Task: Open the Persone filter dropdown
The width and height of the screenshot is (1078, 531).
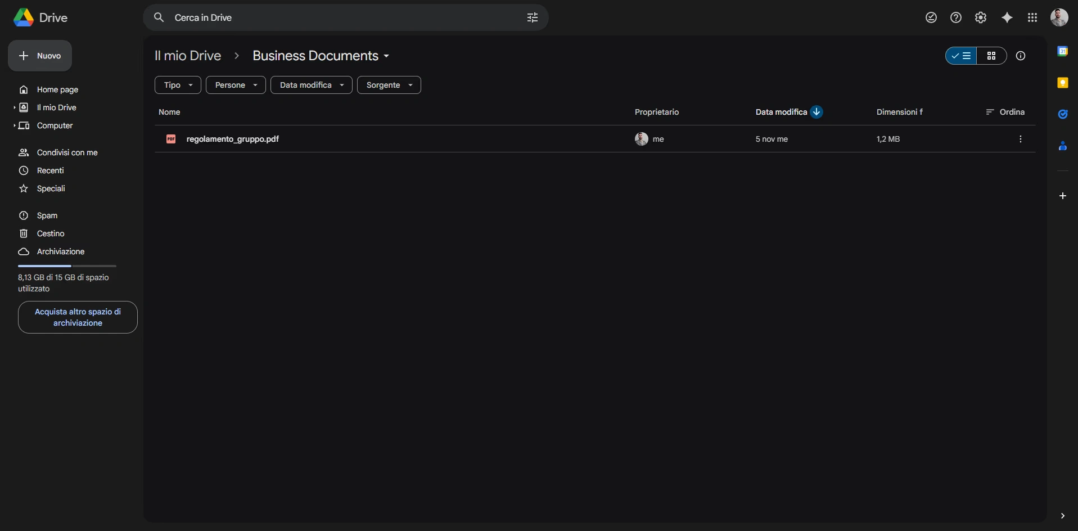Action: click(235, 85)
